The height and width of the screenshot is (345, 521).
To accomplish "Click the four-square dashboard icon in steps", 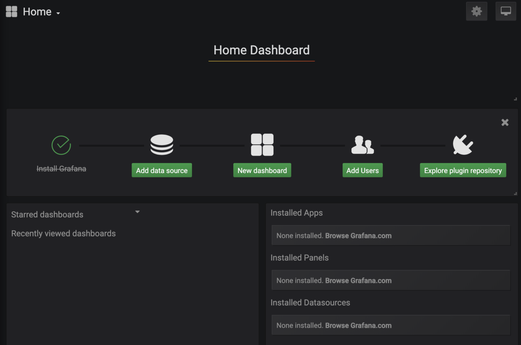I will 262,145.
